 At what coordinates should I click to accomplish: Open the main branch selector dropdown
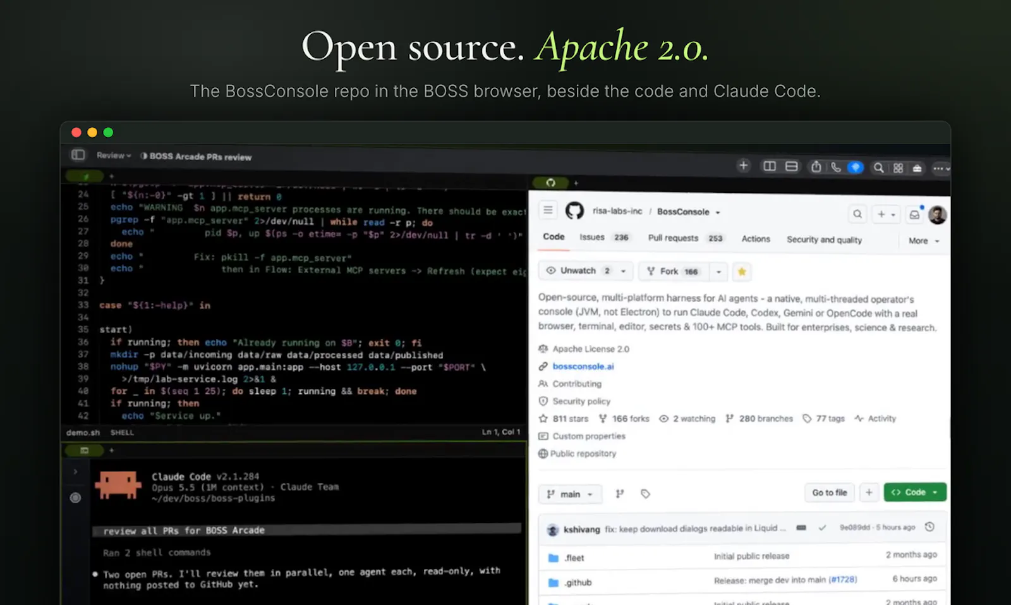pyautogui.click(x=570, y=494)
